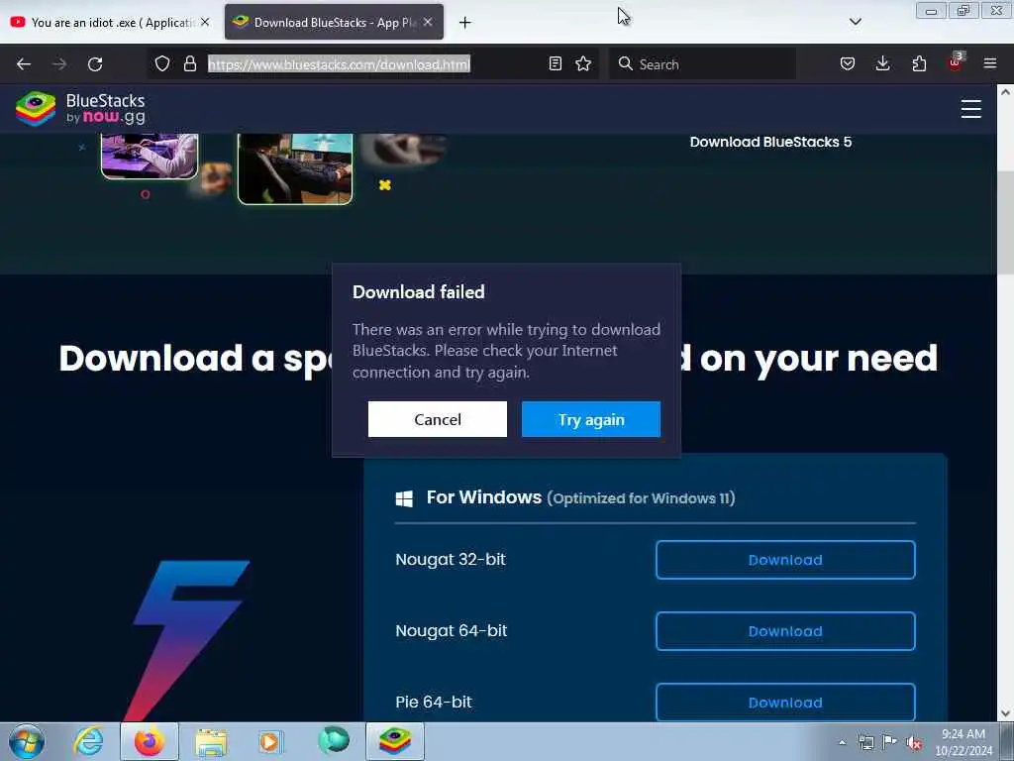
Task: Click the muted volume tray icon
Action: (914, 743)
